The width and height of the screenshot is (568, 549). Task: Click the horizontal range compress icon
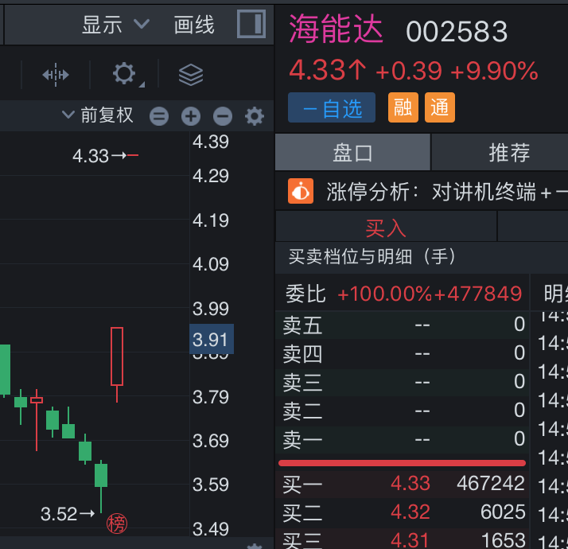pos(56,75)
